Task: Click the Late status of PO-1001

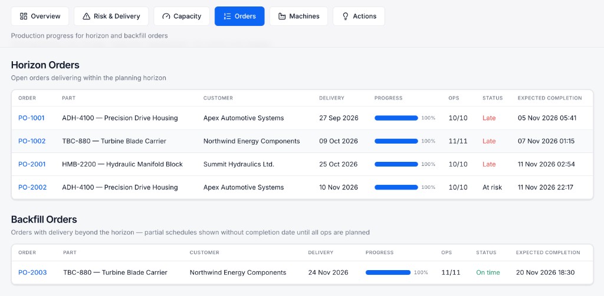Action: tap(489, 118)
